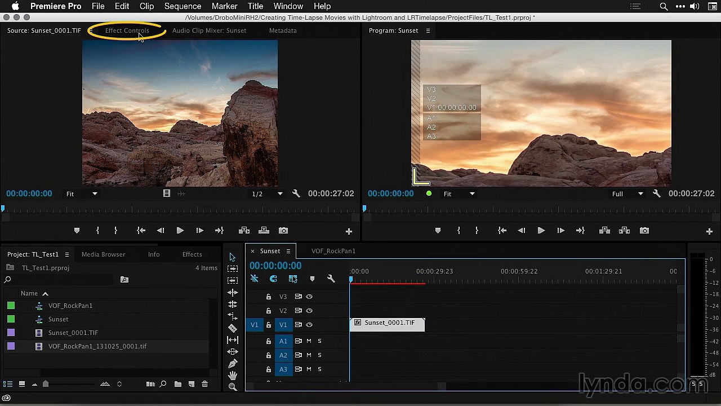Select the Ripple Edit tool
This screenshot has height=406, width=721.
(233, 293)
